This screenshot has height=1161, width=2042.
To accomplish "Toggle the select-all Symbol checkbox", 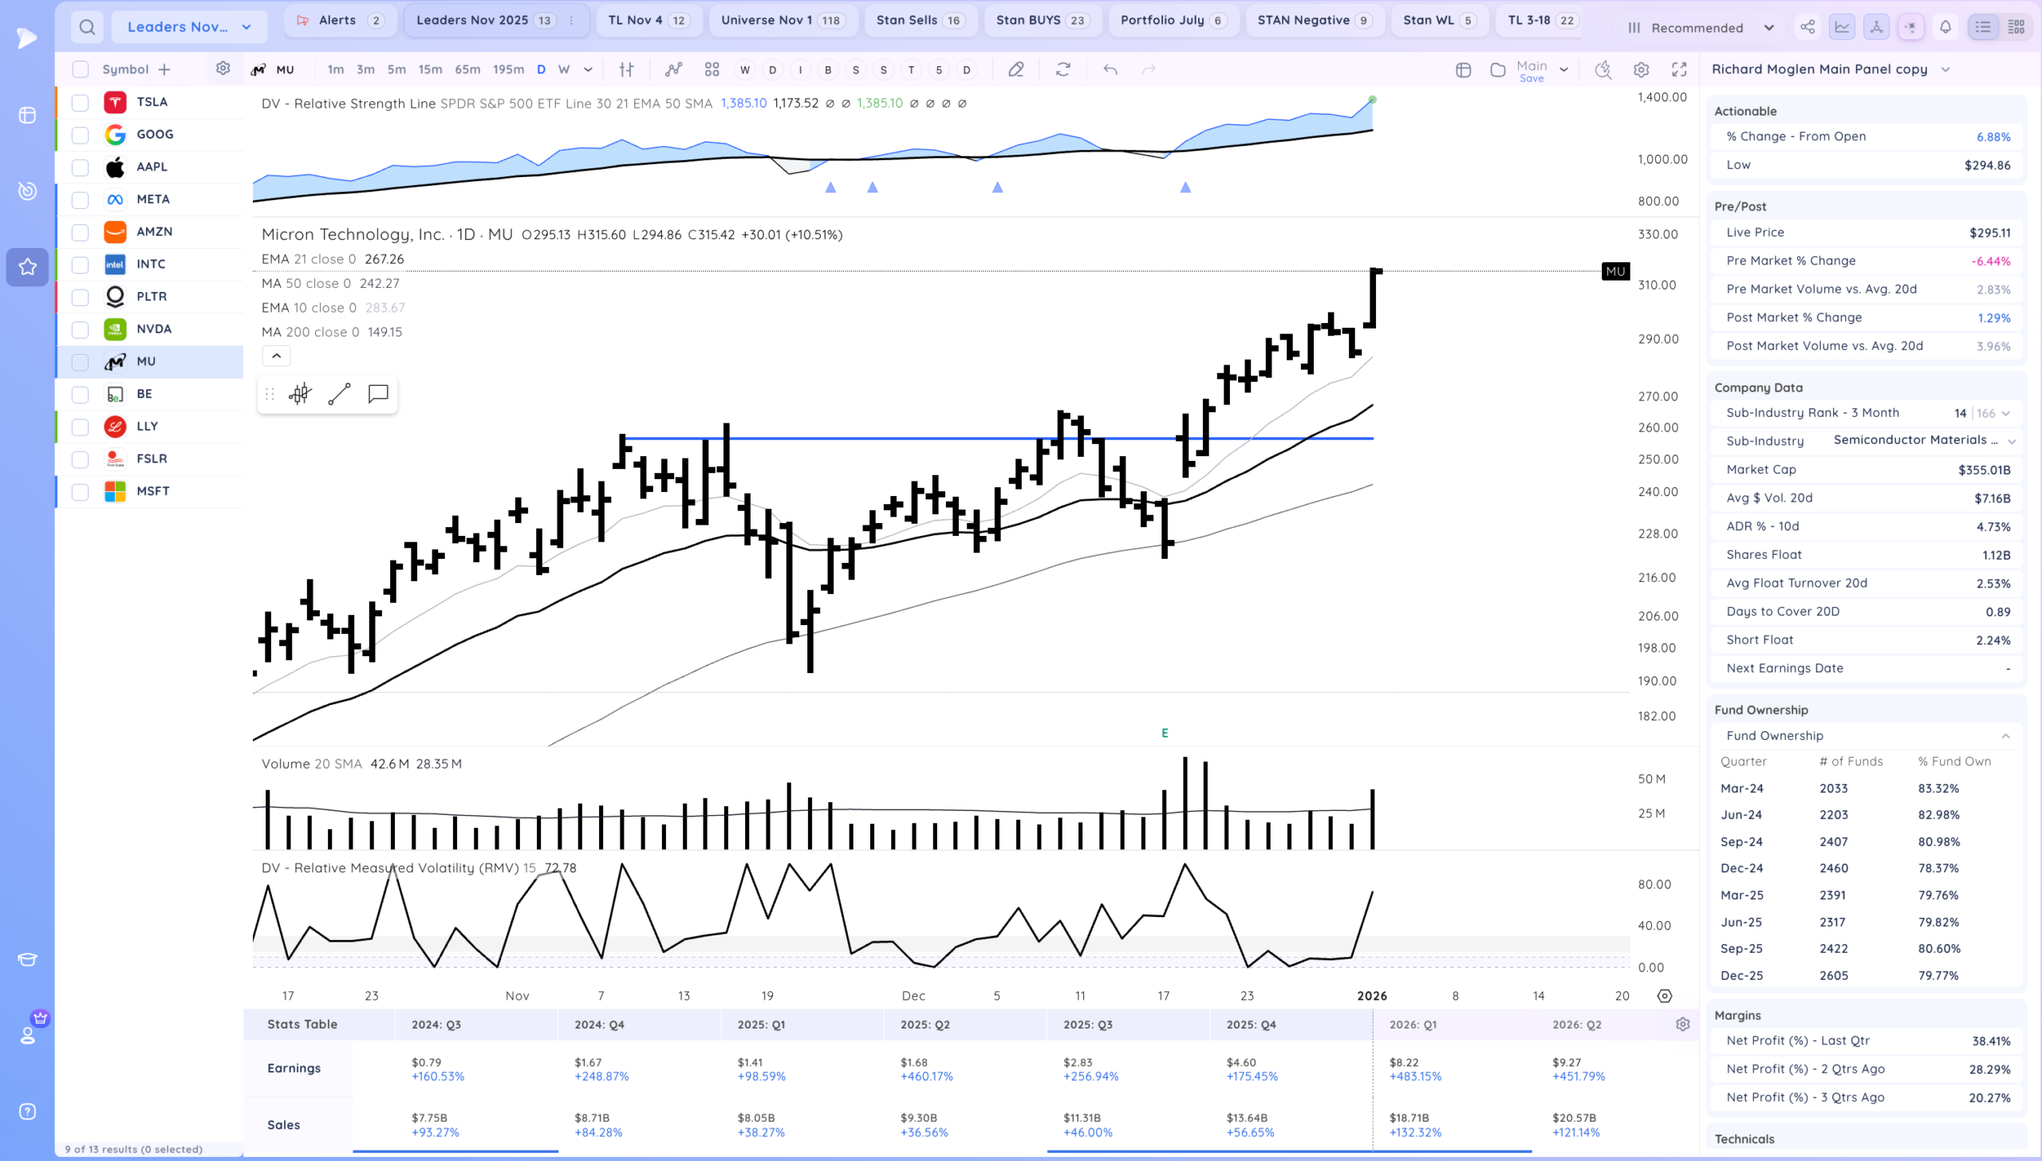I will 81,69.
